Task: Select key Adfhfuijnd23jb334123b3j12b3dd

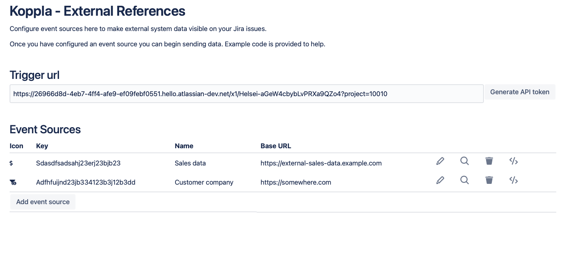Action: (x=85, y=182)
